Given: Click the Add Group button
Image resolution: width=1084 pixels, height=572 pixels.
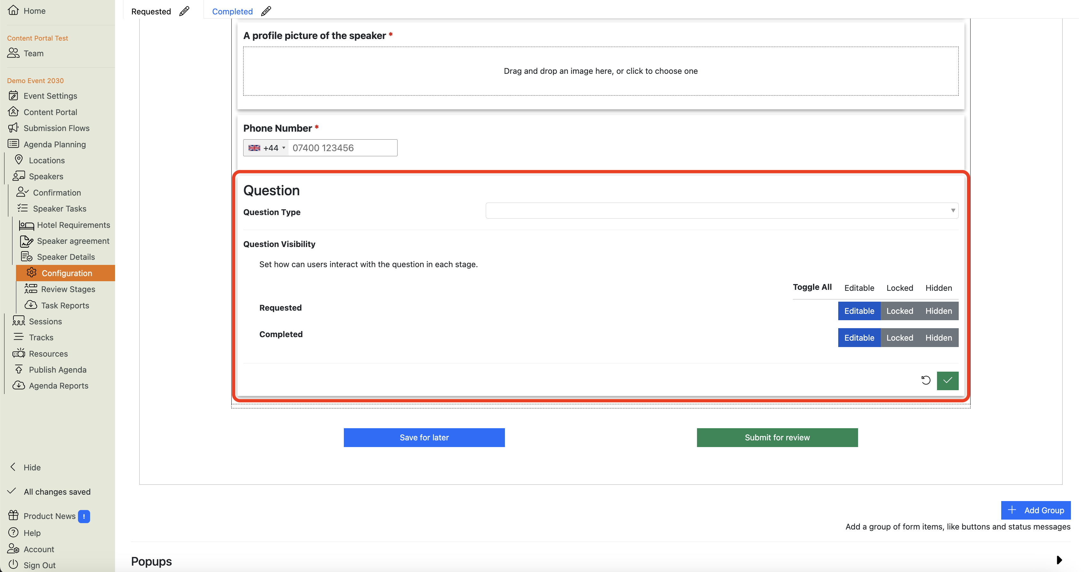Looking at the screenshot, I should (1036, 510).
